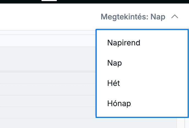Click the all-day row of the calendar
Image resolution: width=189 pixels, height=128 pixels.
click(x=48, y=41)
